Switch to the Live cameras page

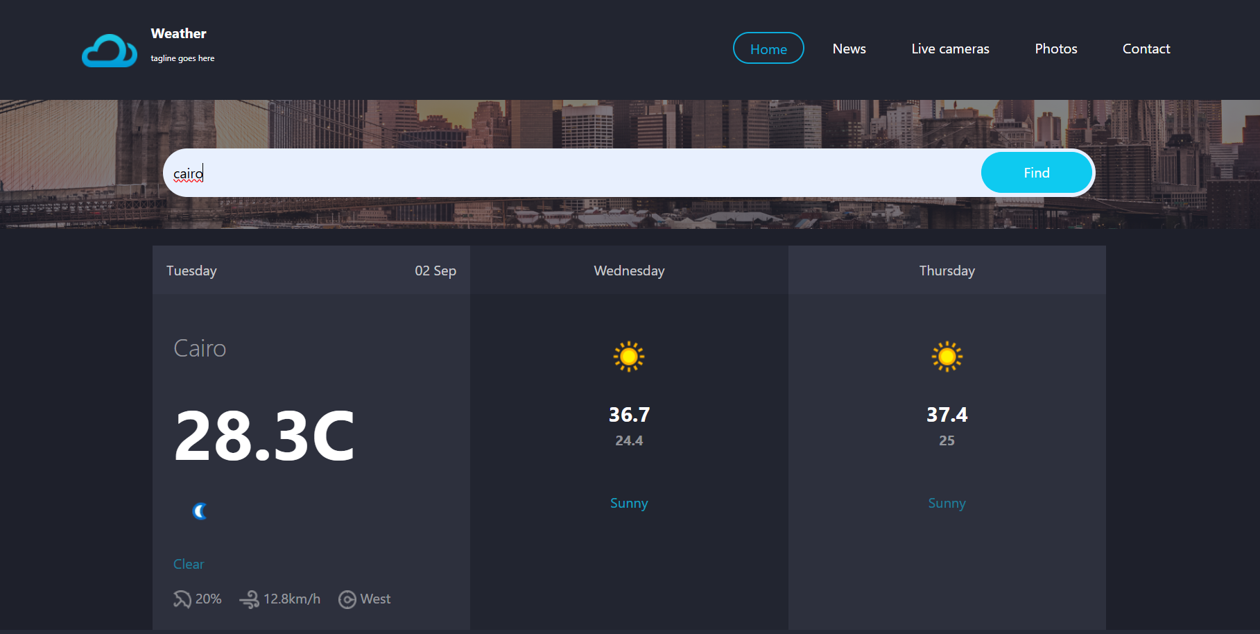(950, 48)
